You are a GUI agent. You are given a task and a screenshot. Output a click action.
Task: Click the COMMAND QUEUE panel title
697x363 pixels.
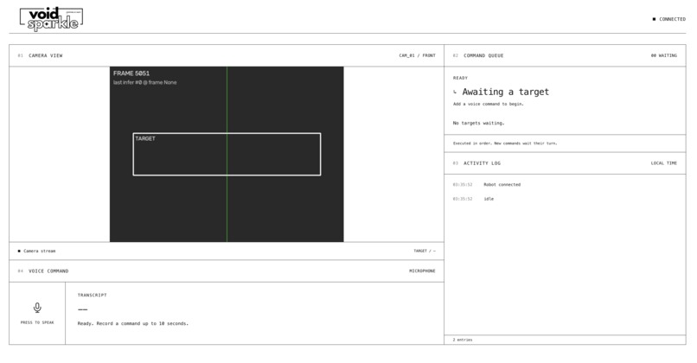coord(483,55)
